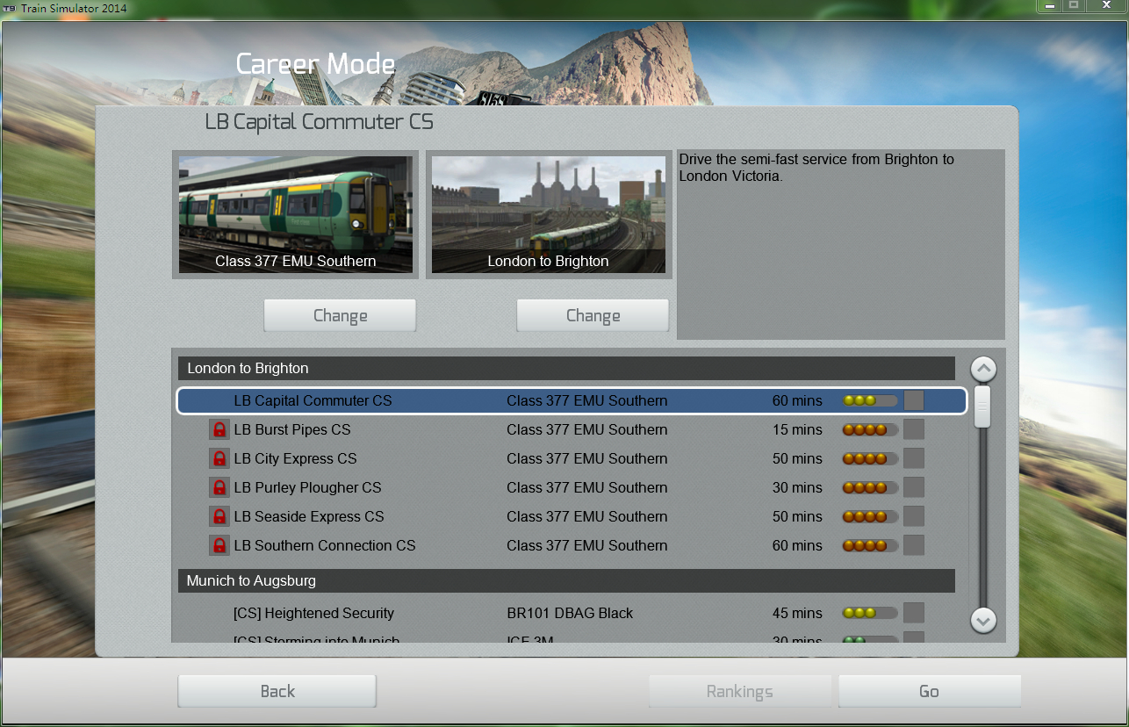Screen dimensions: 1129x727
Task: Click lock icon beside LB City Express CS
Action: coord(219,458)
